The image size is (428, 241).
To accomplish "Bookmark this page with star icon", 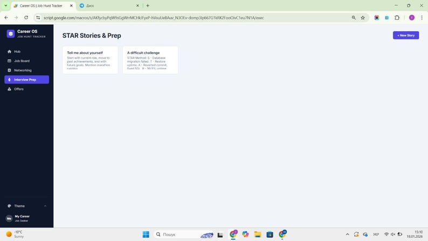I will (363, 18).
